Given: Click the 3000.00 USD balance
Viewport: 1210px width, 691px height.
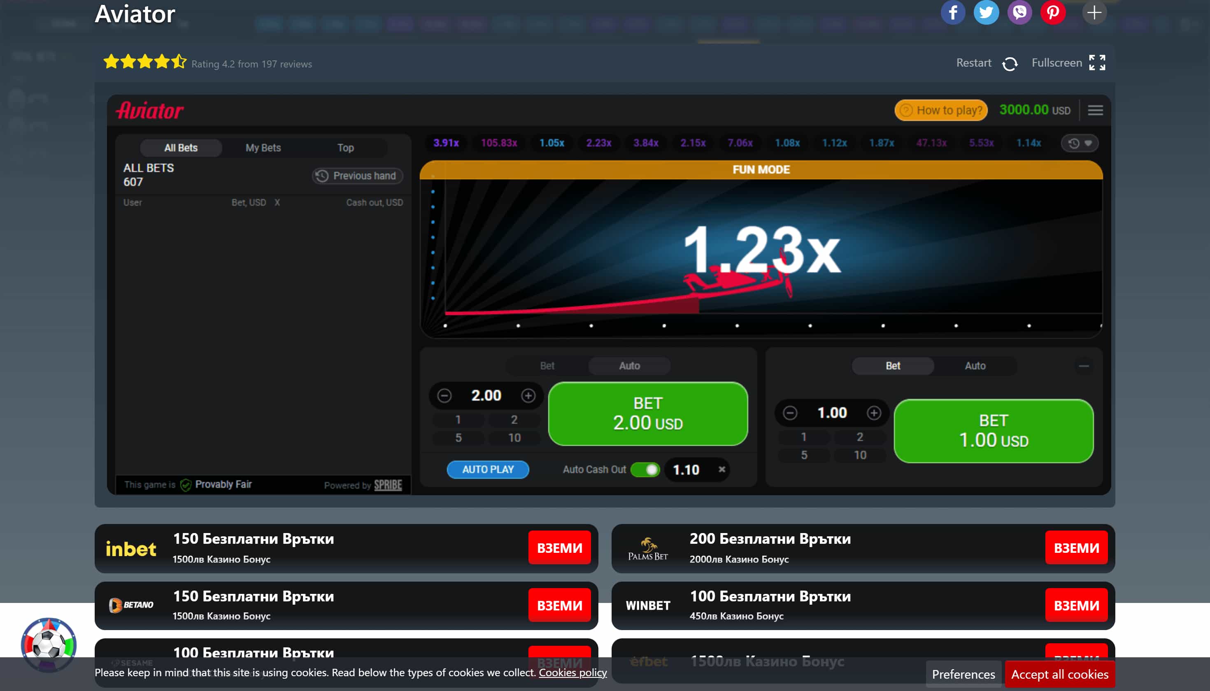Looking at the screenshot, I should [1035, 110].
